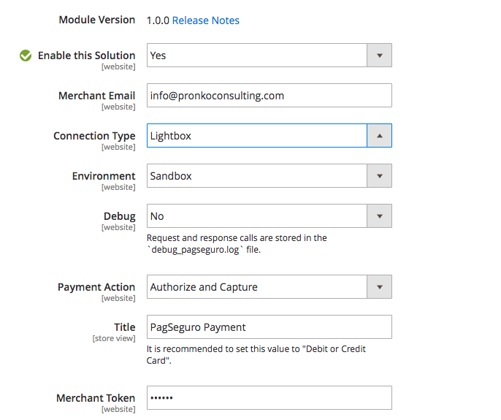The image size is (501, 420).
Task: Click the Module Version label
Action: click(x=97, y=20)
